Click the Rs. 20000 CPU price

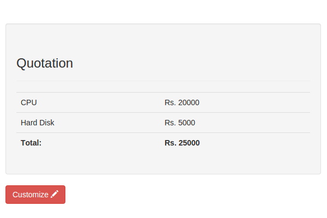click(182, 102)
